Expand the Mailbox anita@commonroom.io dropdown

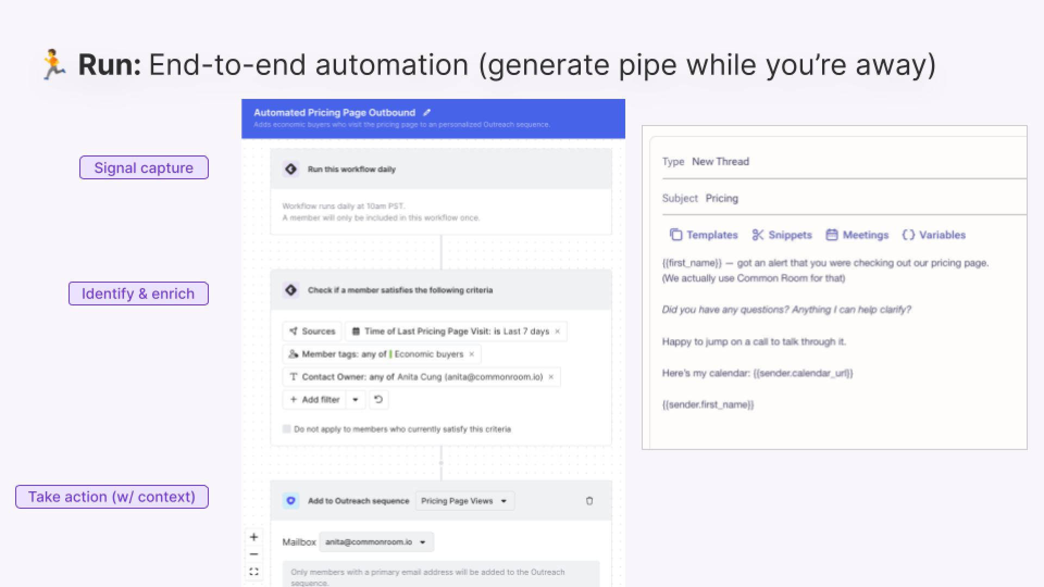tap(376, 542)
